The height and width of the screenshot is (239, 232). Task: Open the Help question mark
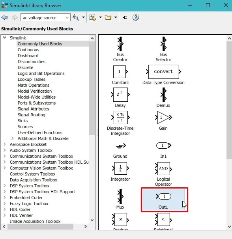pyautogui.click(x=136, y=17)
